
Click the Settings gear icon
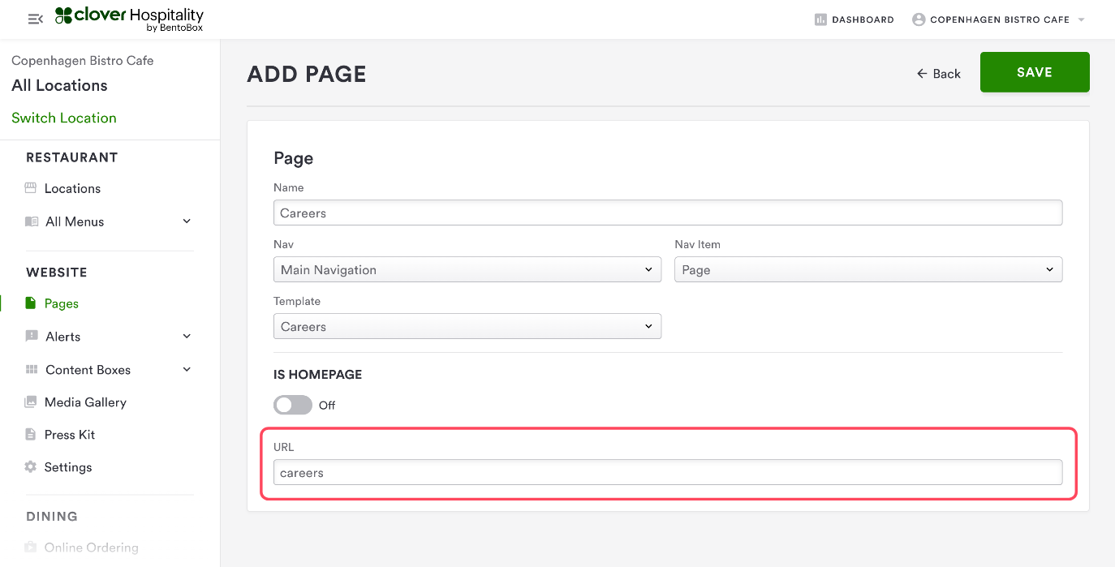tap(31, 467)
